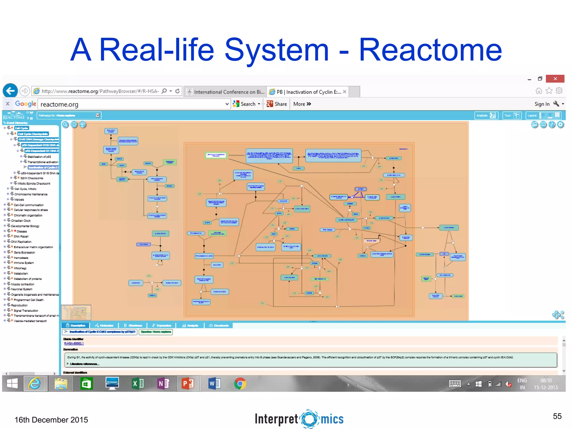572x429 pixels.
Task: Open the Analysis tool icon
Action: tap(493, 115)
